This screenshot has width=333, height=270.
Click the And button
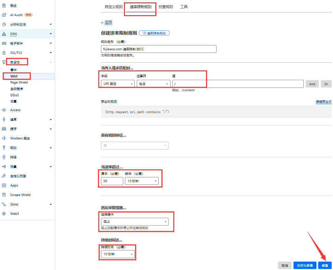[x=312, y=84]
